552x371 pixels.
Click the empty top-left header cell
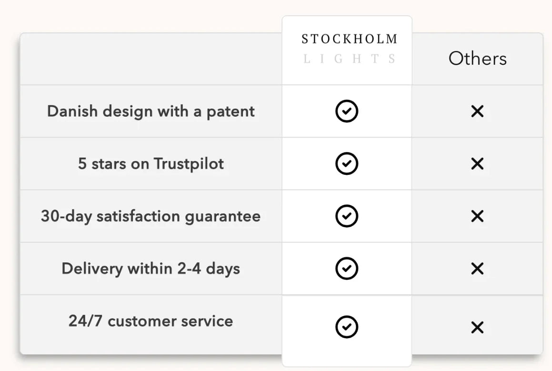click(x=151, y=59)
